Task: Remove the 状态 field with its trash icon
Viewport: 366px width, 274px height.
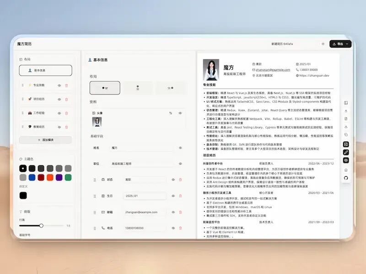Action: [180, 179]
